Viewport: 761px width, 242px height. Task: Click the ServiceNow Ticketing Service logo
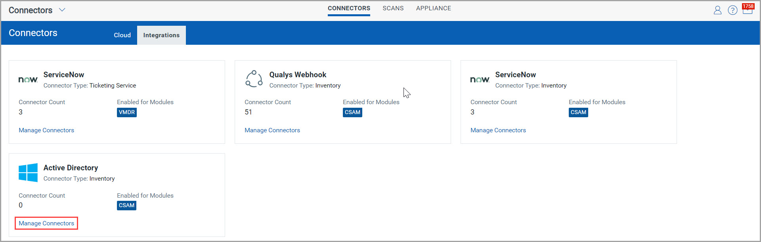pyautogui.click(x=28, y=80)
